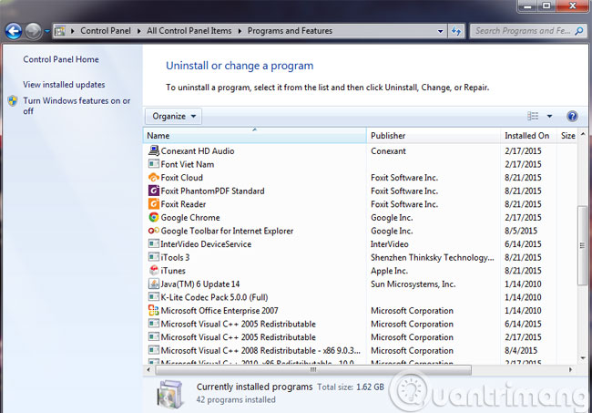Click the address bar folder icon

click(59, 31)
